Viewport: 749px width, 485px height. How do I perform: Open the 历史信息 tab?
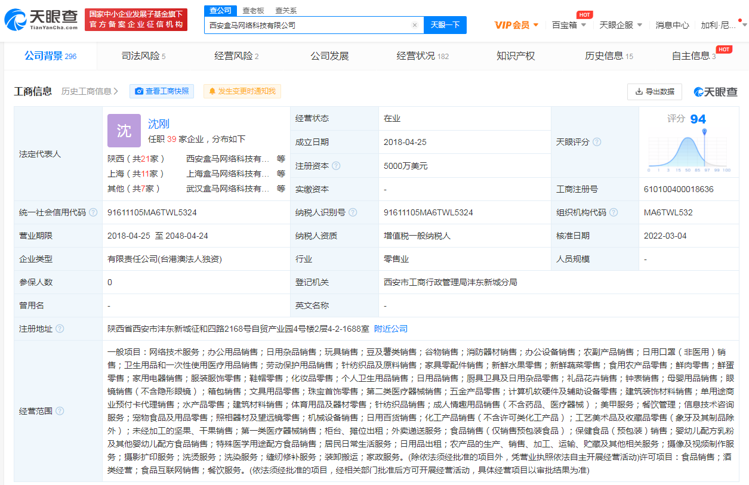click(609, 56)
